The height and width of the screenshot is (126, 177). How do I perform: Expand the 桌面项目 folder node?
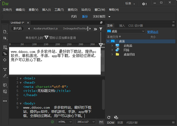point(112,54)
